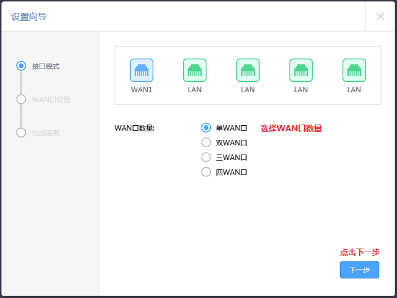
Task: Click the 接口模式 step circle indicator
Action: click(21, 66)
